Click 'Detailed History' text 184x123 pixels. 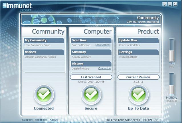pos(80,68)
